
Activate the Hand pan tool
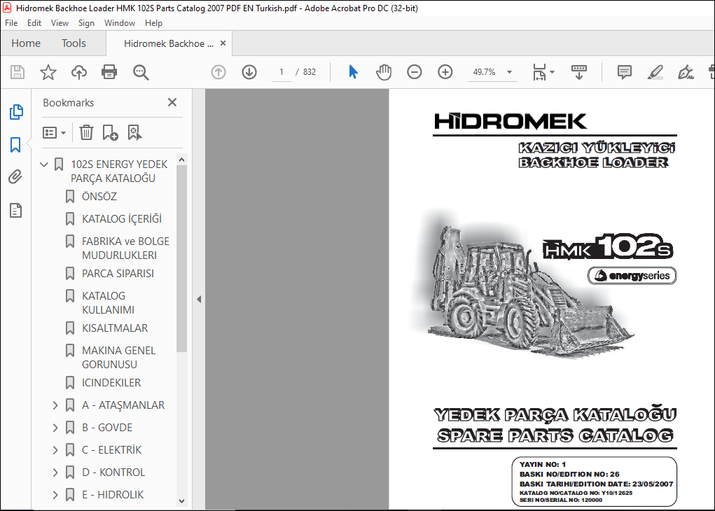384,72
